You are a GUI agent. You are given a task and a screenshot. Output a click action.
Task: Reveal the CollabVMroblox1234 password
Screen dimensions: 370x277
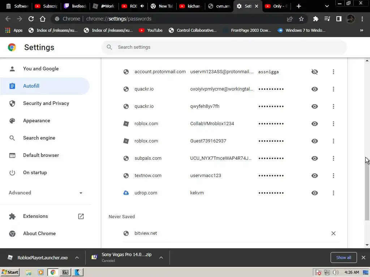[x=315, y=124]
